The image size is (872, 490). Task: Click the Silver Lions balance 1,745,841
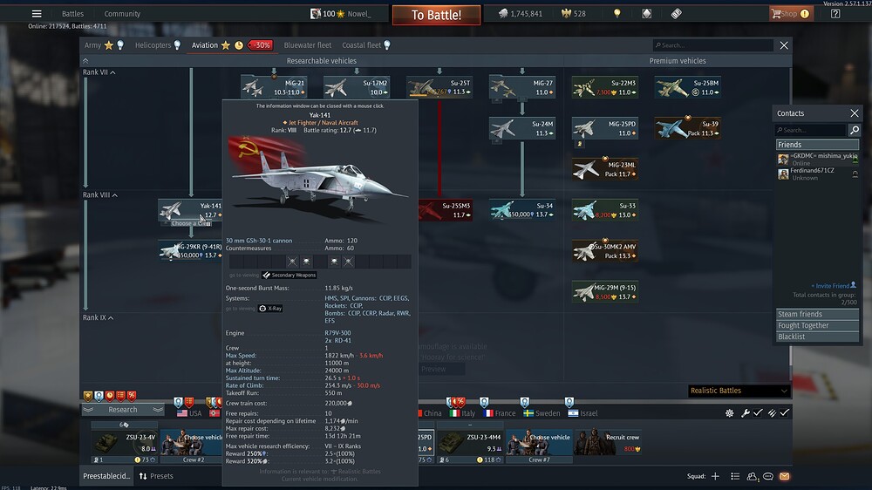pos(521,14)
